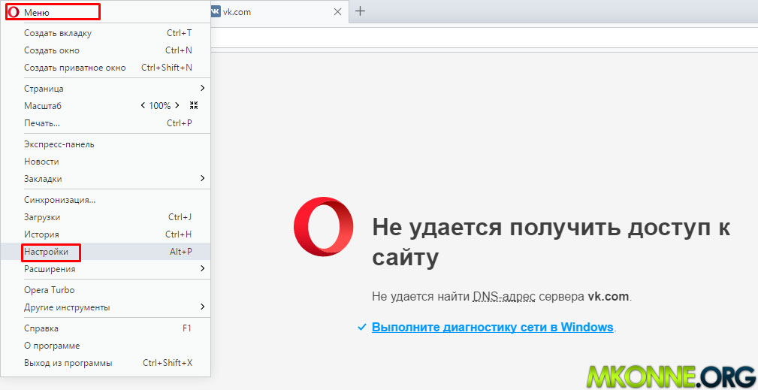758x390 pixels.
Task: Click the fullscreen icon beside zoom
Action: [x=194, y=105]
